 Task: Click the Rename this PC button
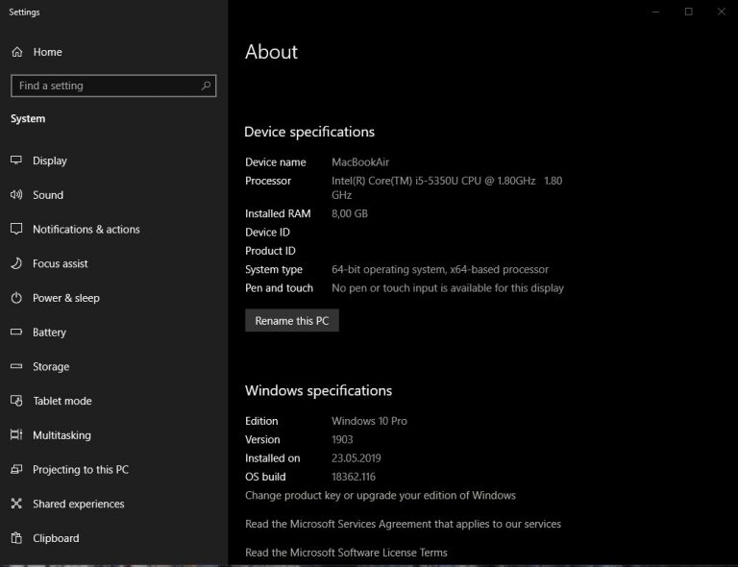coord(292,320)
